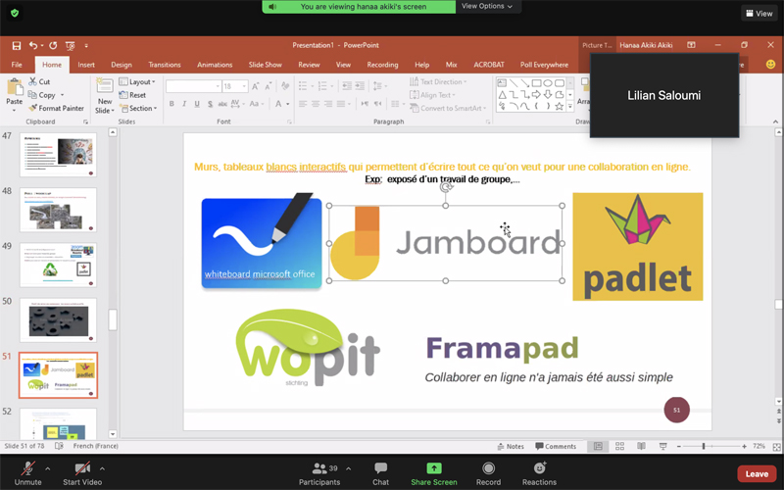Click the Zoom View layout button

click(759, 14)
